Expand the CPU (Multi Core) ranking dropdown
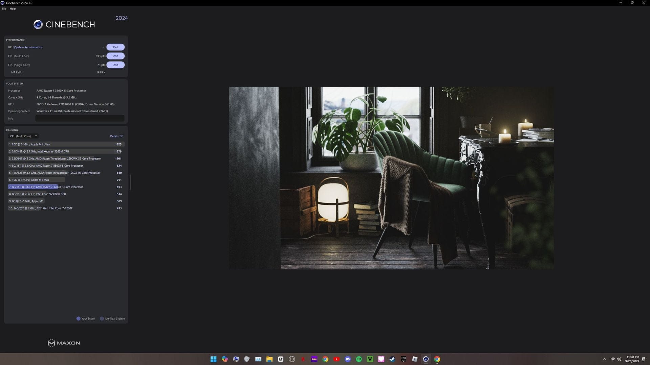Viewport: 650px width, 365px height. coord(23,136)
